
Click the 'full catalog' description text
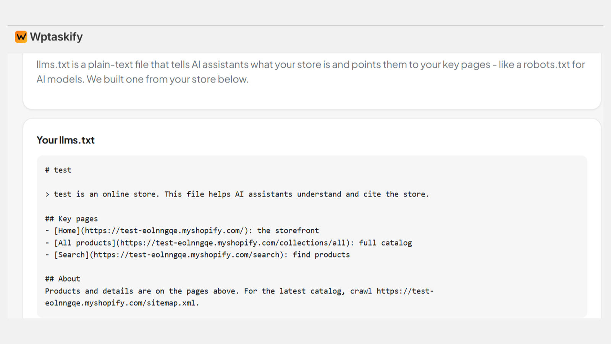(385, 243)
